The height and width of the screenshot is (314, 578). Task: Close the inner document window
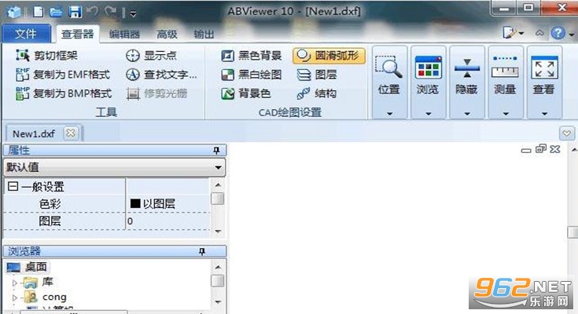(554, 148)
